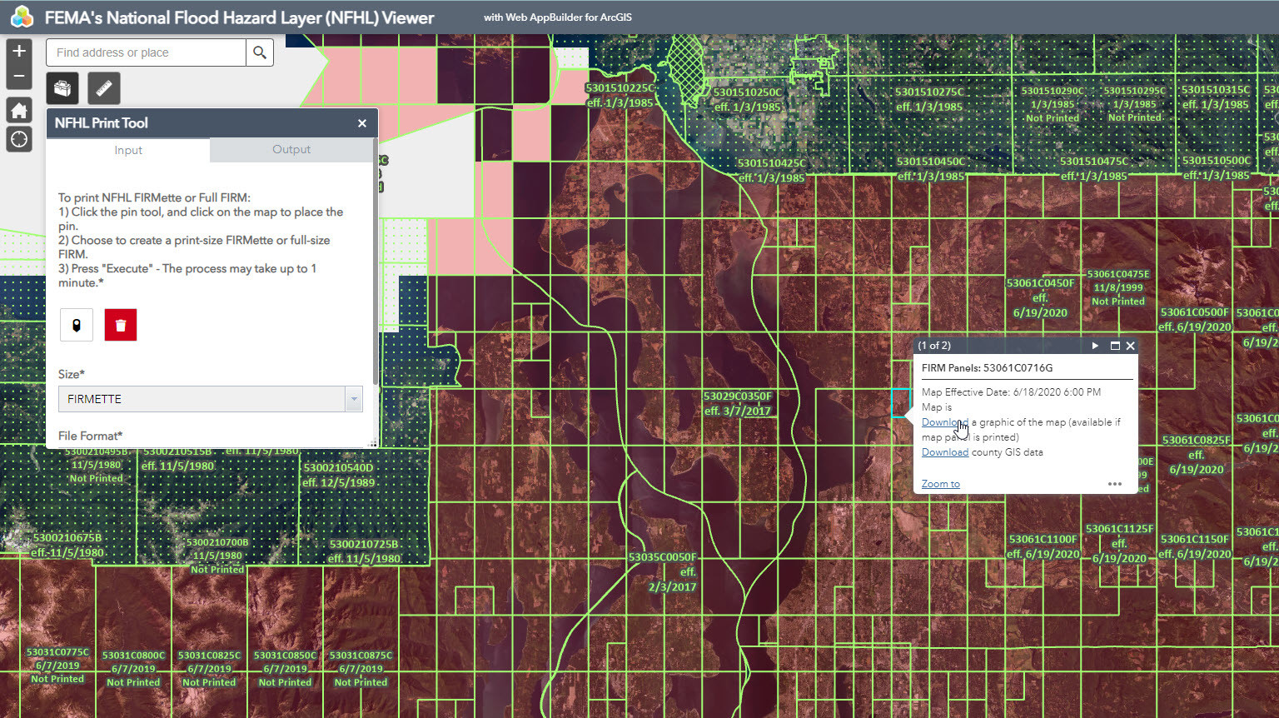Select the pin placement tool
Image resolution: width=1279 pixels, height=718 pixels.
pos(77,325)
